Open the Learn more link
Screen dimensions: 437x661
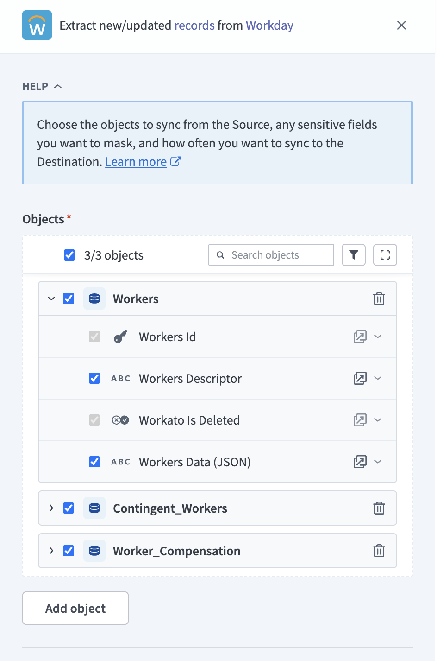(136, 162)
